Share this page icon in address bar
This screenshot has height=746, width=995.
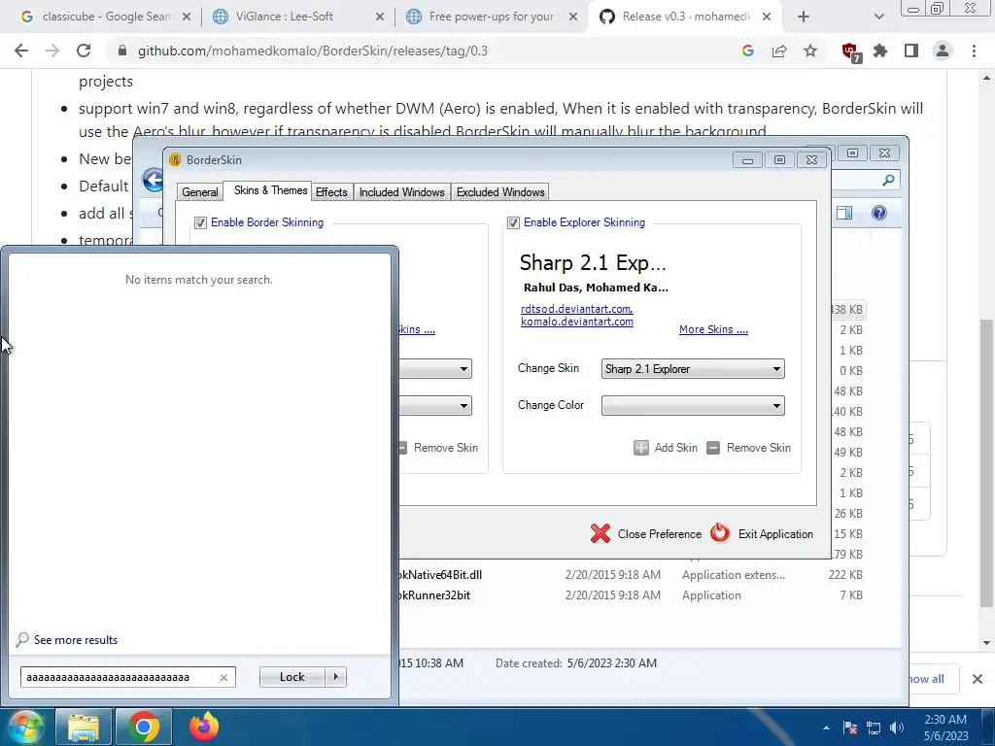tap(779, 51)
